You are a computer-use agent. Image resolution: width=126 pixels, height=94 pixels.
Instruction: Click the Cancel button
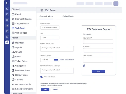(x=55, y=89)
